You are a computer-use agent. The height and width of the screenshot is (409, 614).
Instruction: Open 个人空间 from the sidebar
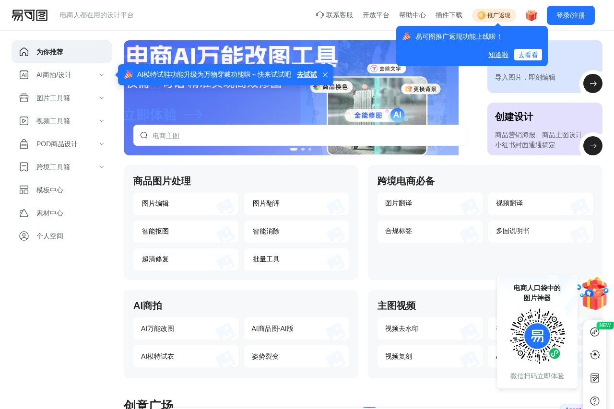pyautogui.click(x=49, y=236)
